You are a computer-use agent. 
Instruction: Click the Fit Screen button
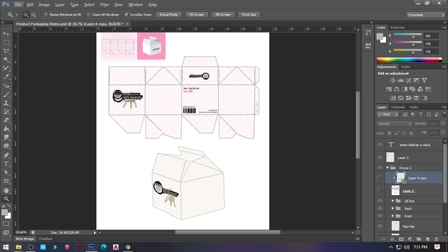point(197,15)
